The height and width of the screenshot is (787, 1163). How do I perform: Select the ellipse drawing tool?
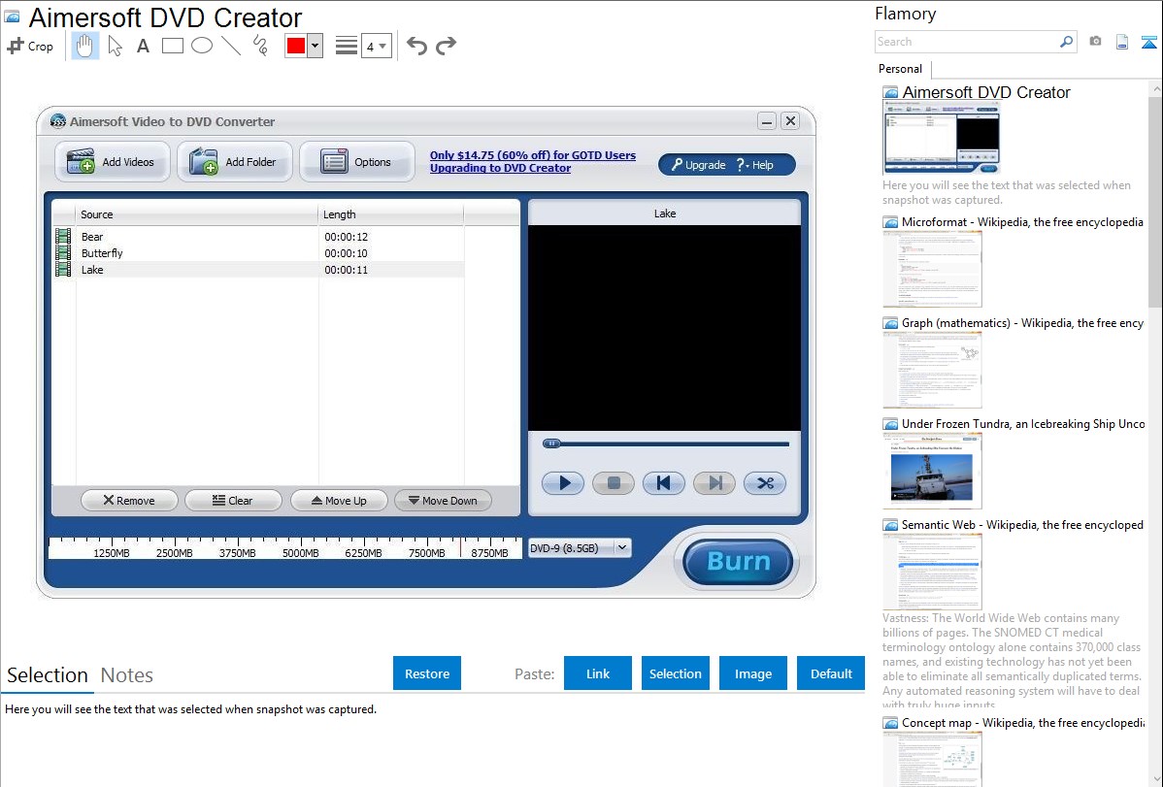[202, 46]
